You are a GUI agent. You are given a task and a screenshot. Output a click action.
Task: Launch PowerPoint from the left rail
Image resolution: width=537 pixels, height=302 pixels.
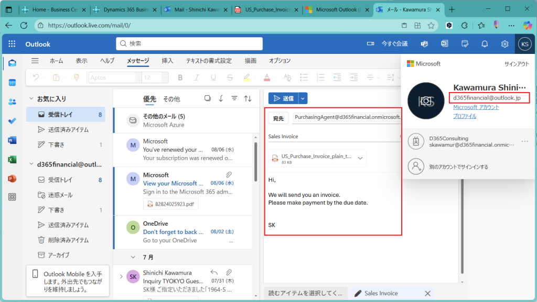12,178
